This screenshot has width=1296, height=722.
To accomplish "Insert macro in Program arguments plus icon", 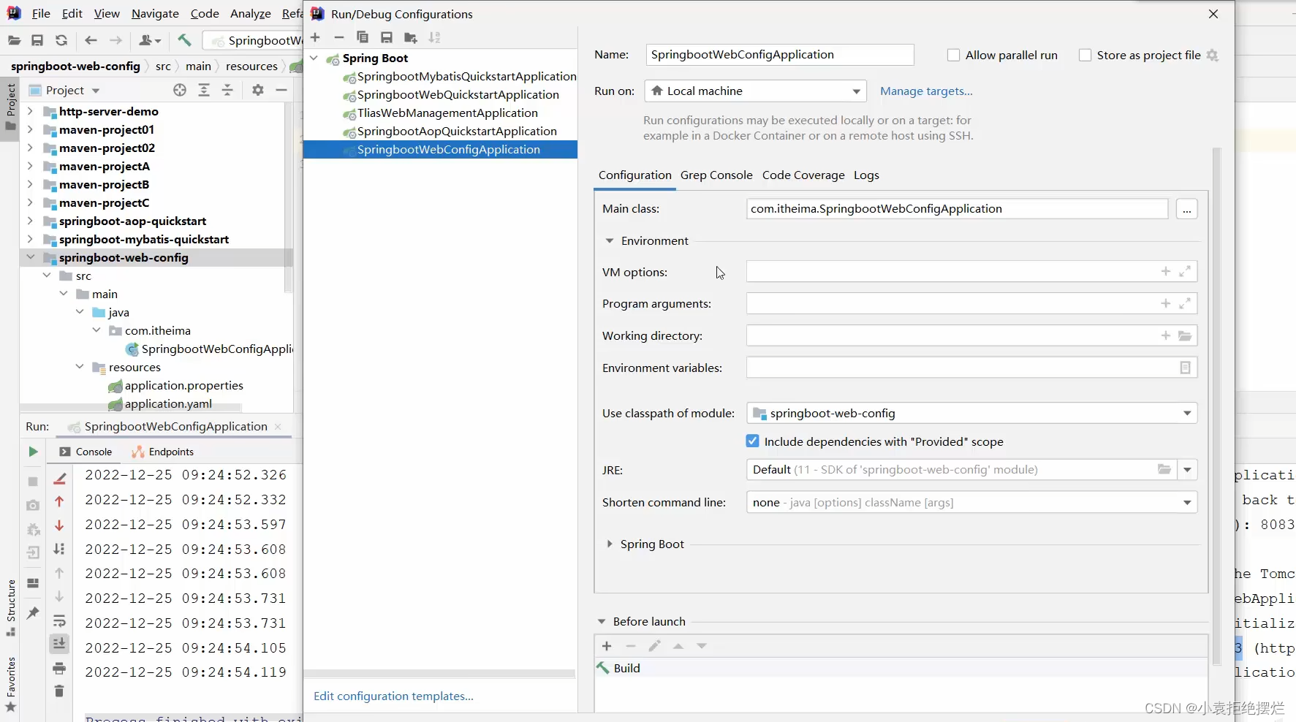I will (1166, 303).
